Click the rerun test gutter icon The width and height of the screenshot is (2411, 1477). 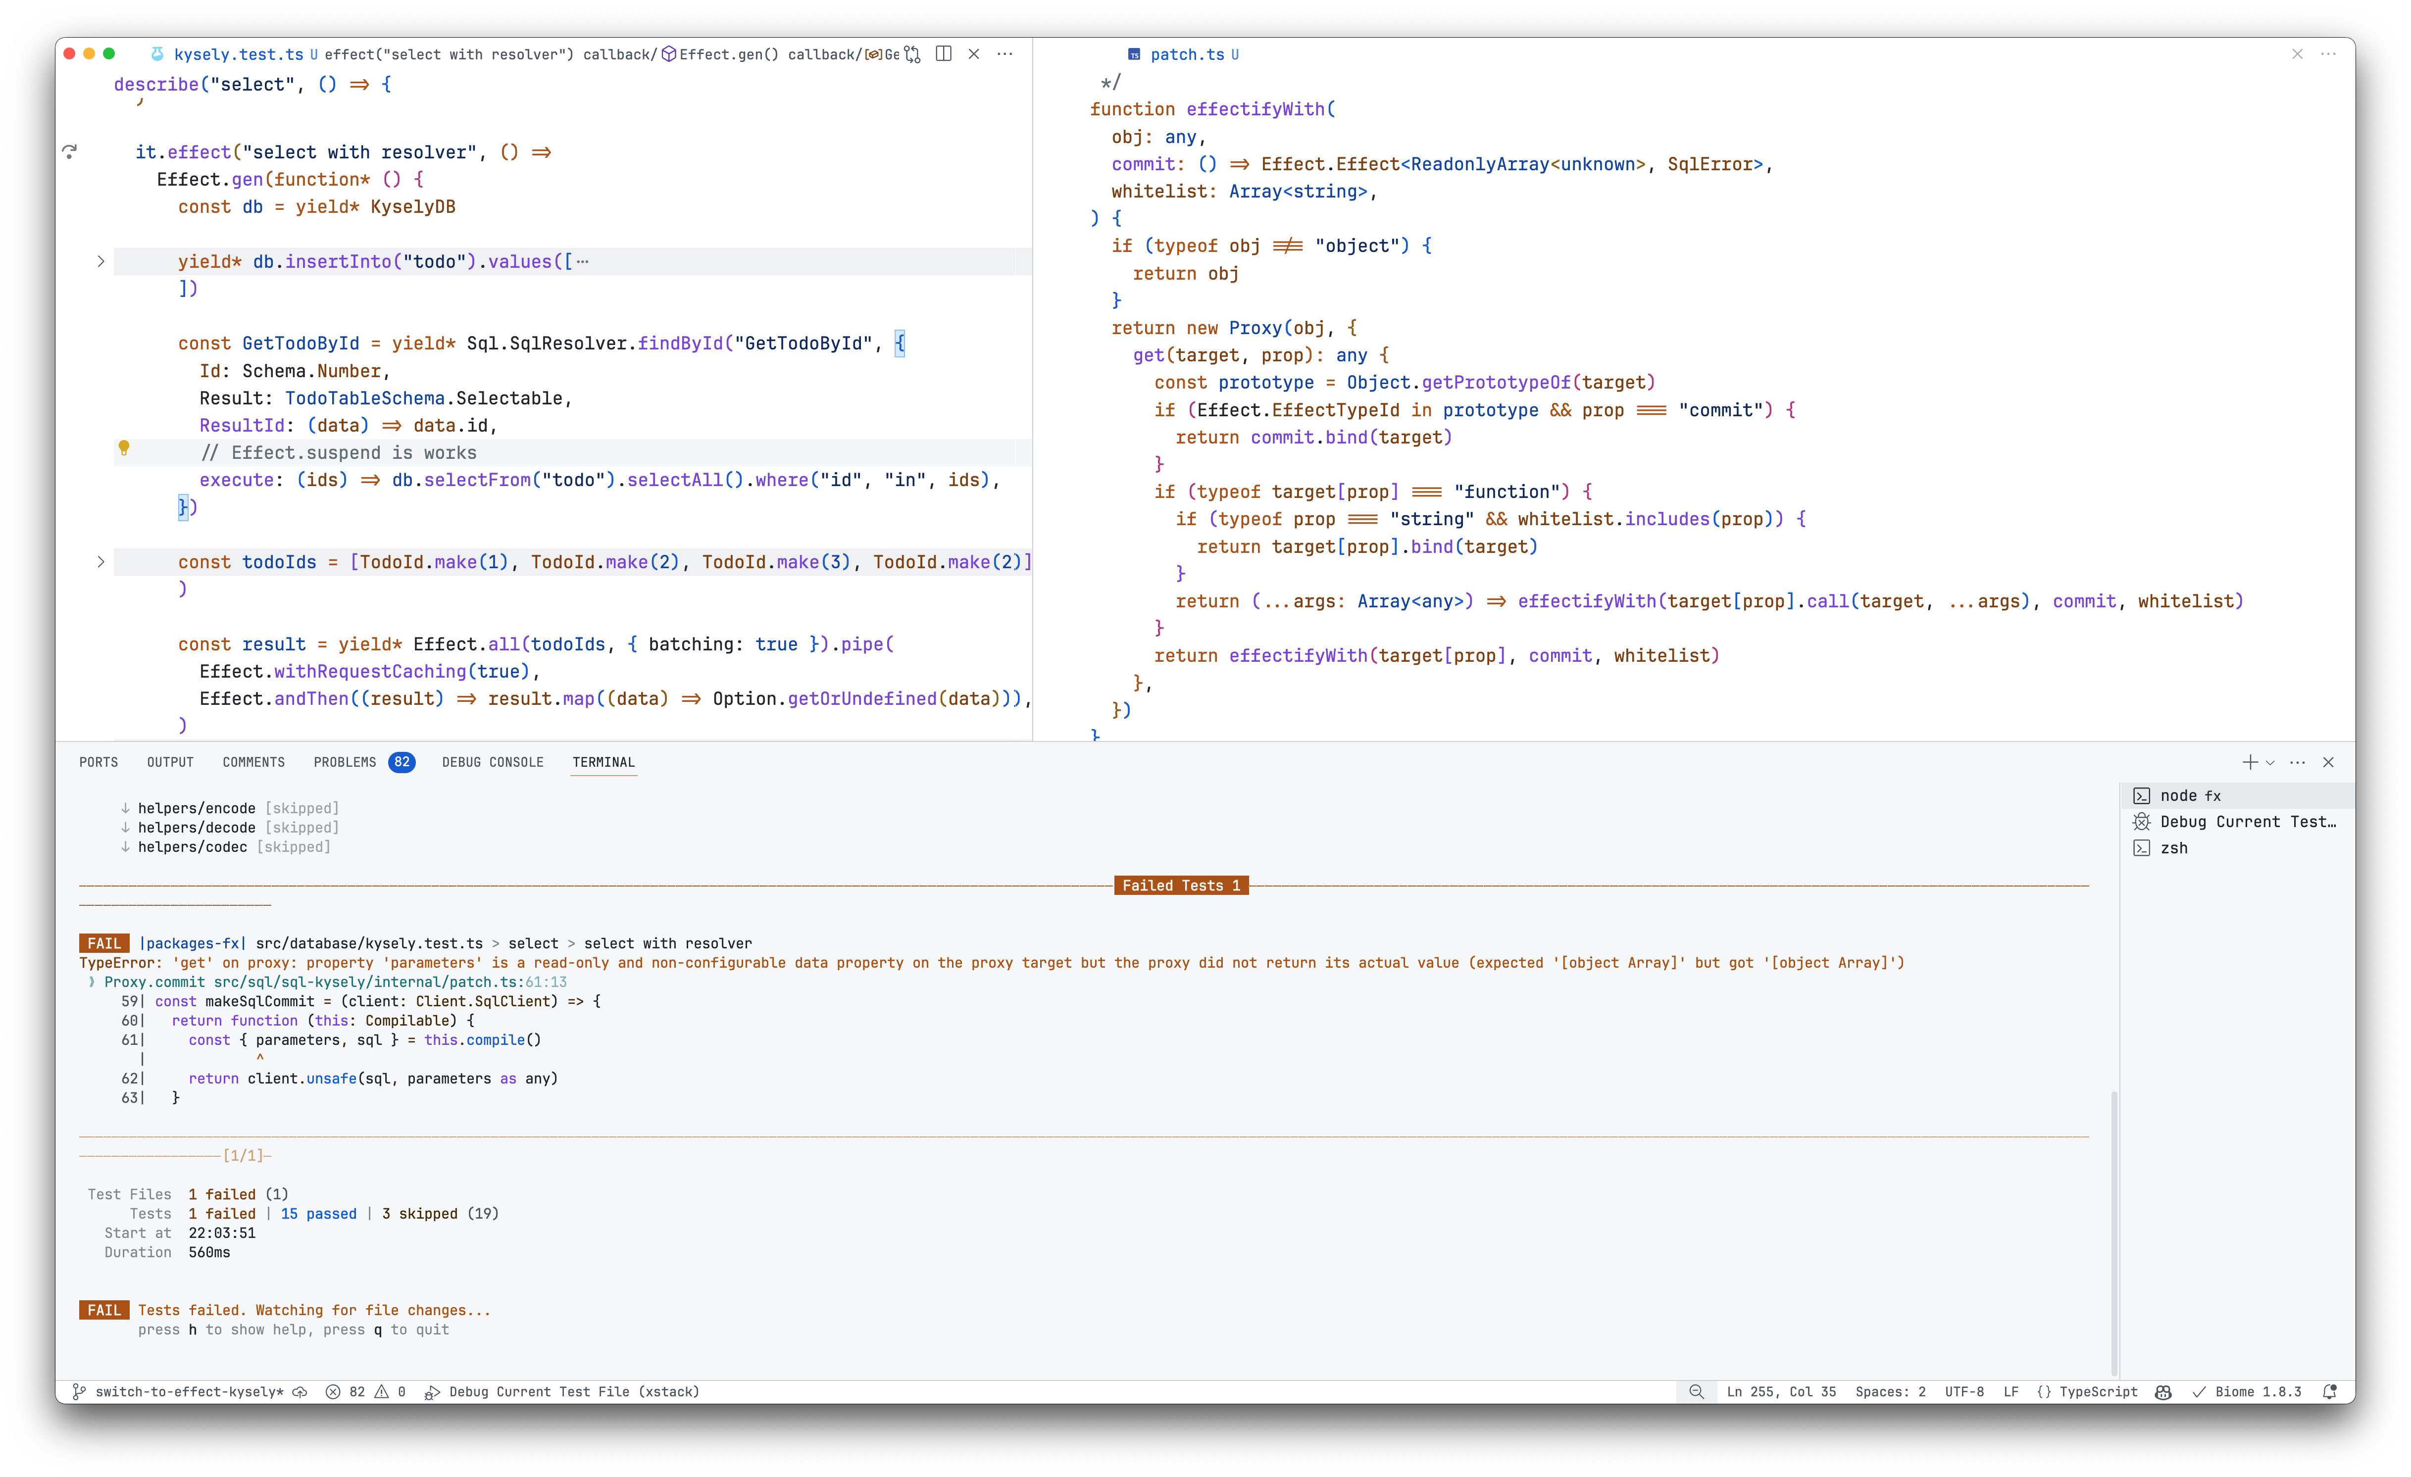[69, 151]
